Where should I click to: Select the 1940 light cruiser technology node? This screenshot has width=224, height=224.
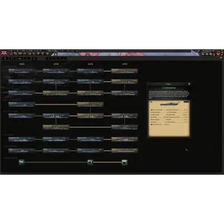click(90, 82)
